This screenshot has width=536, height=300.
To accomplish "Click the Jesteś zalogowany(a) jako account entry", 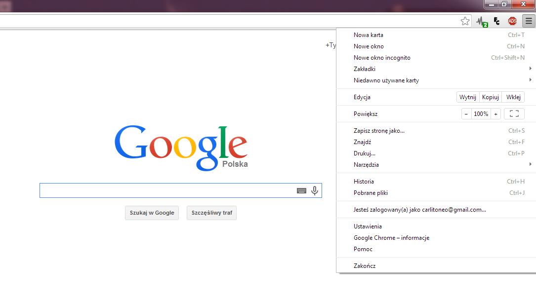I will [436, 210].
